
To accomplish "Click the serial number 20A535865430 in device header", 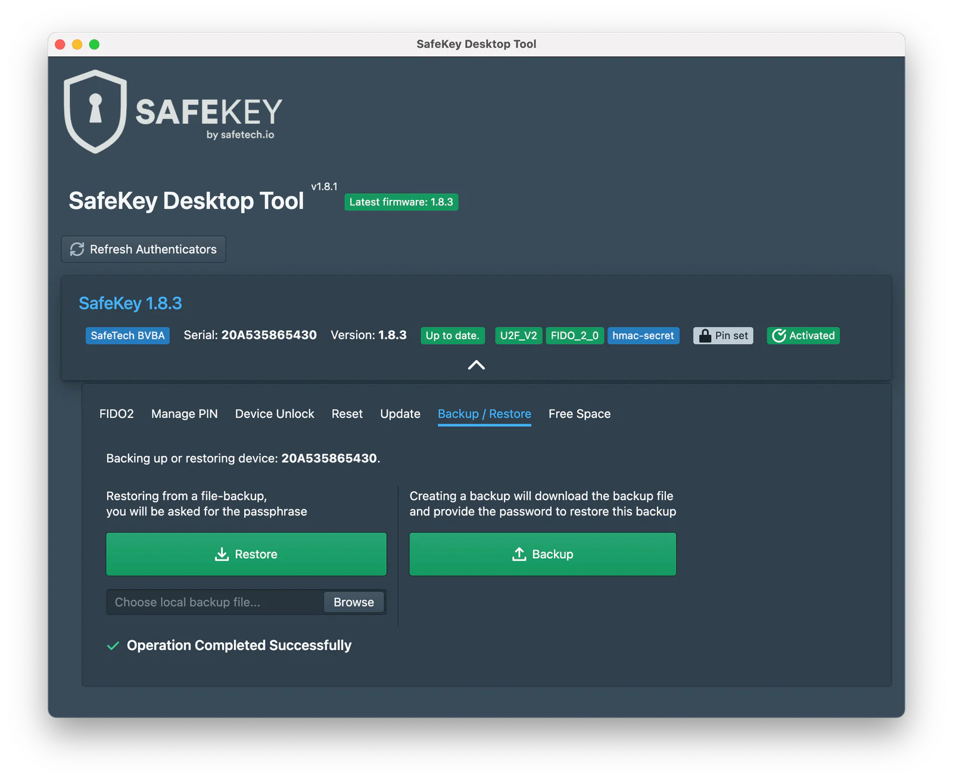I will point(269,335).
